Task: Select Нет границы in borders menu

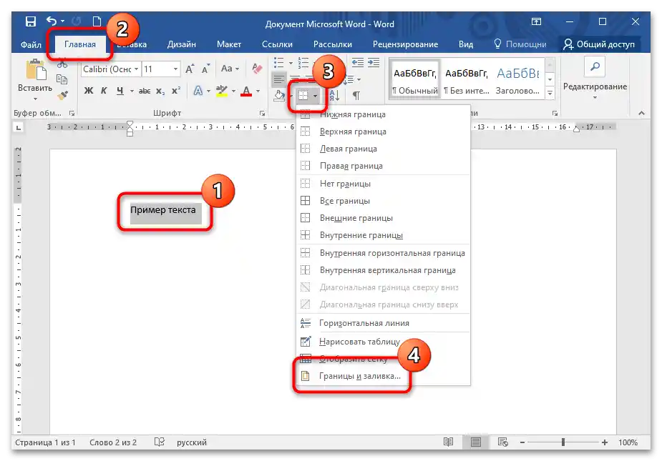Action: tap(384, 184)
